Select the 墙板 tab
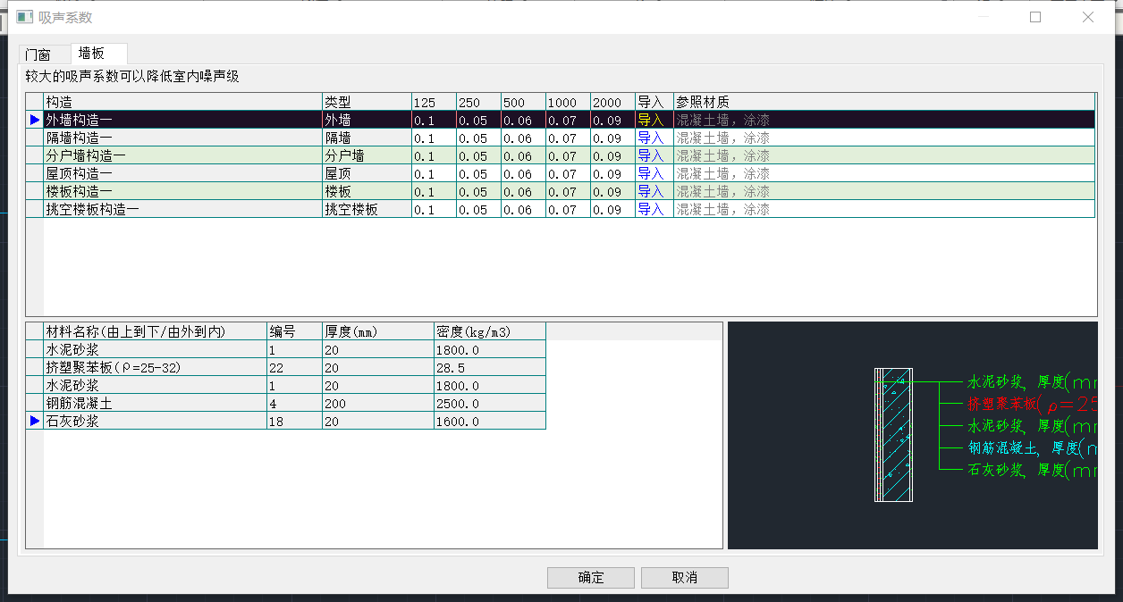 pyautogui.click(x=98, y=54)
